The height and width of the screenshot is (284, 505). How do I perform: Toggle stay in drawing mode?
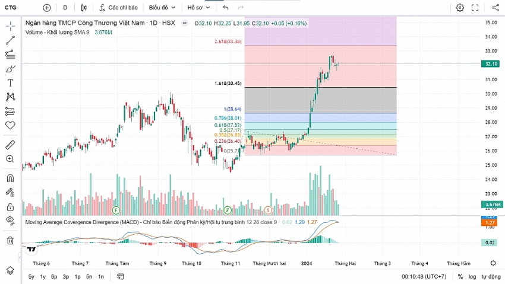click(x=10, y=193)
